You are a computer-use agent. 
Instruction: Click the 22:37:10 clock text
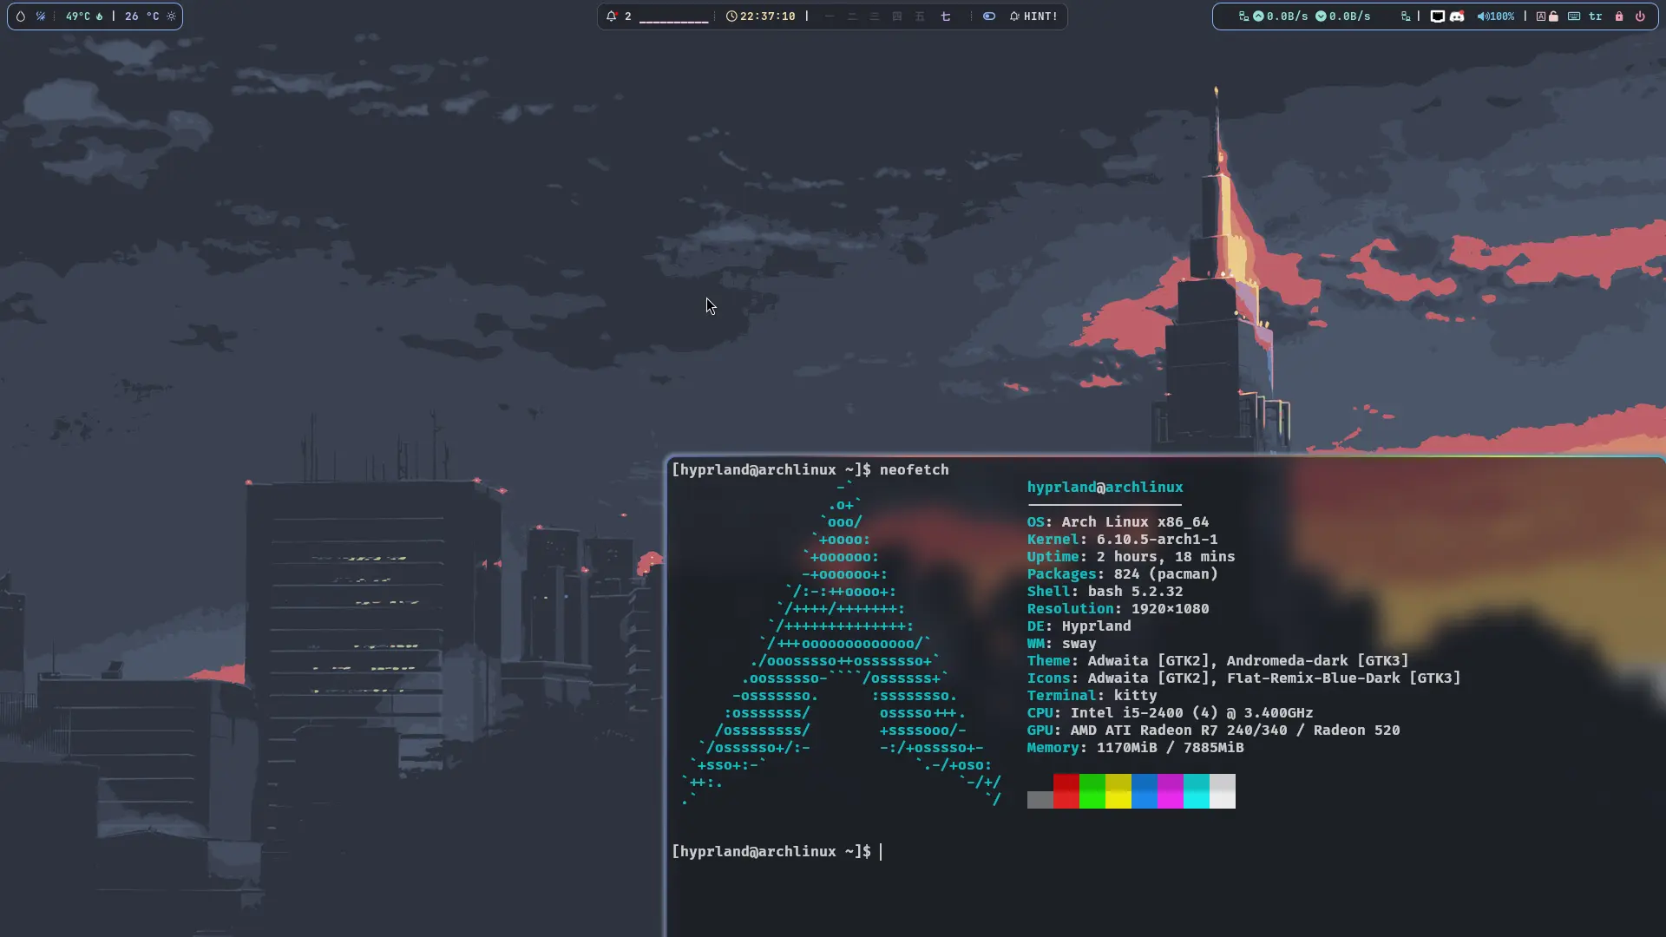click(768, 16)
